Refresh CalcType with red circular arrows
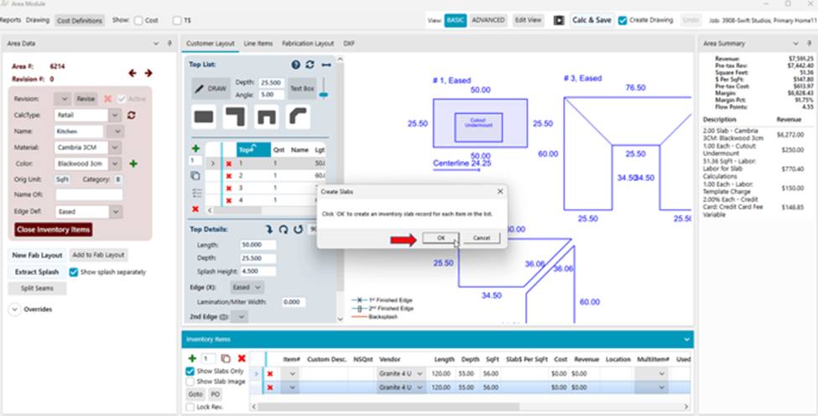Screen dimensions: 818x416 point(132,115)
